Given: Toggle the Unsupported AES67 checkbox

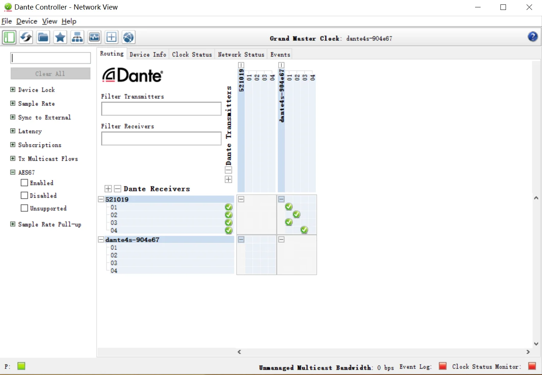Looking at the screenshot, I should pyautogui.click(x=24, y=208).
